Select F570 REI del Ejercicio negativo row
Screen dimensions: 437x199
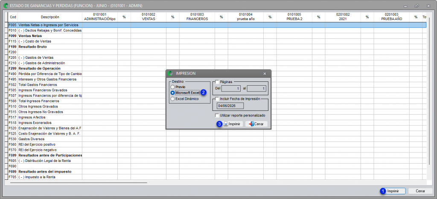pyautogui.click(x=217, y=150)
